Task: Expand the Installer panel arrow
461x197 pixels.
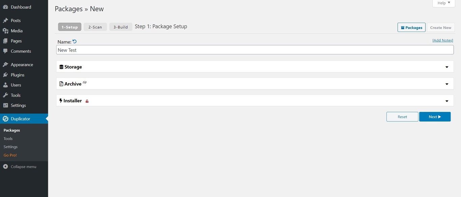Action: (x=447, y=101)
